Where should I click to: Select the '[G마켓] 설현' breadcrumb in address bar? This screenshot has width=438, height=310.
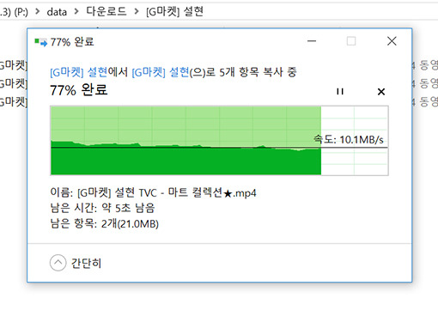[174, 12]
